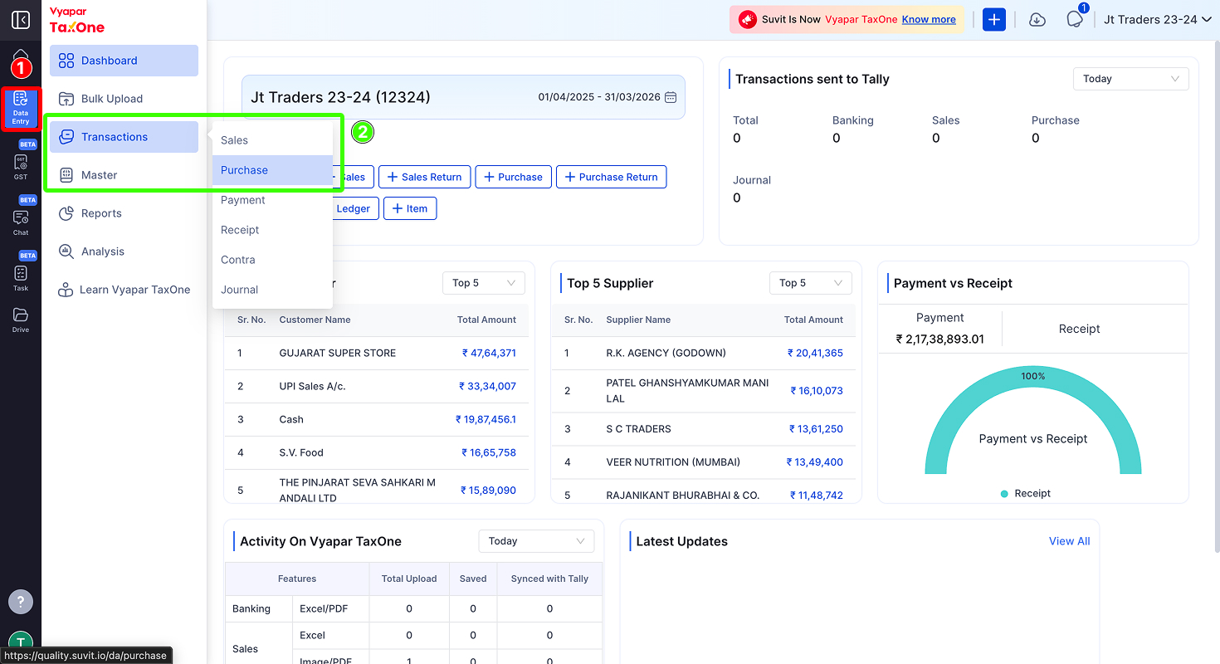Click the ₹ 2,17,38,893.01 Payment total
The image size is (1220, 664).
point(939,339)
